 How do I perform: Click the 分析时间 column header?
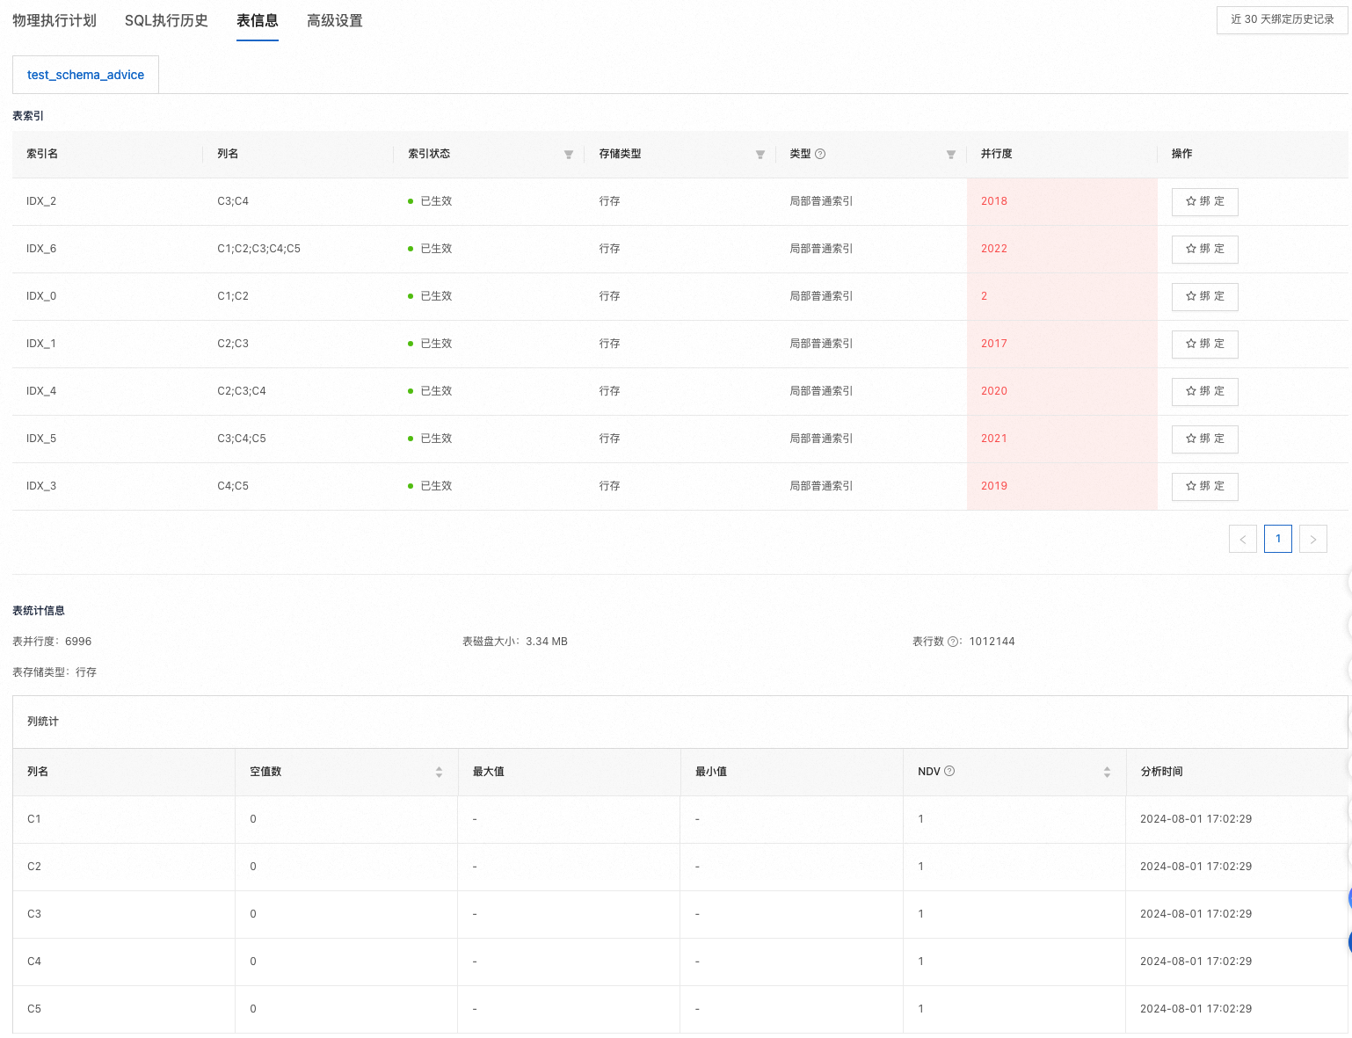[x=1161, y=772]
